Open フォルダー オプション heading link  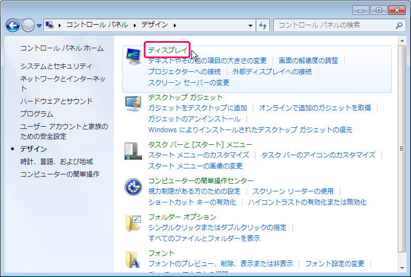182,217
